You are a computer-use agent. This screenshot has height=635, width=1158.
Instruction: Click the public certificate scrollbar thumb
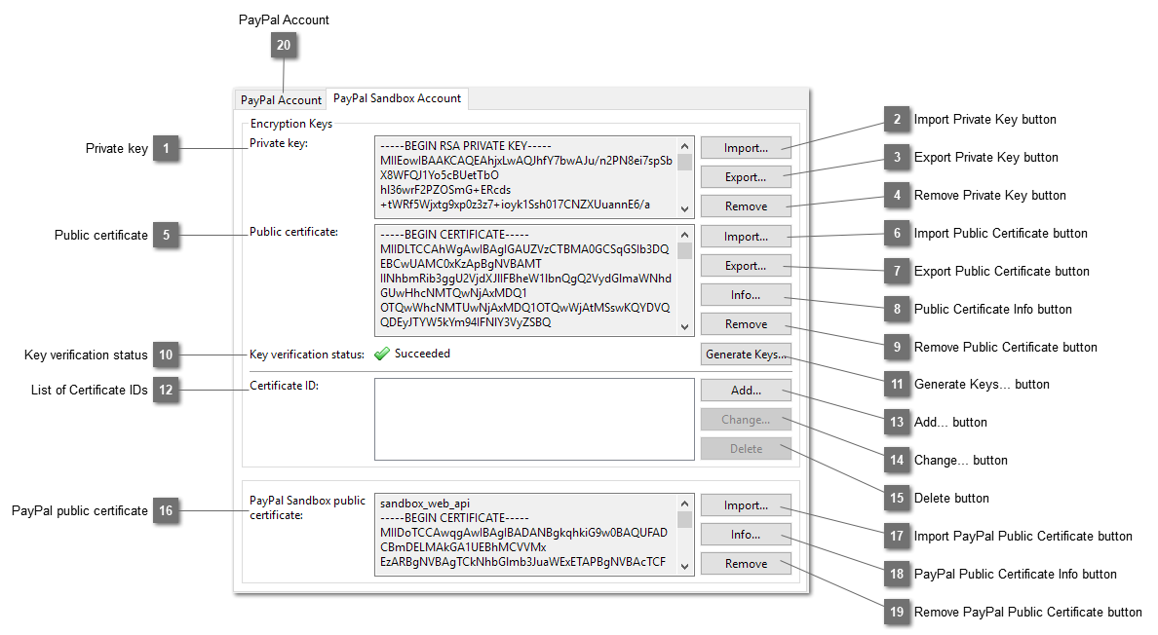point(684,250)
